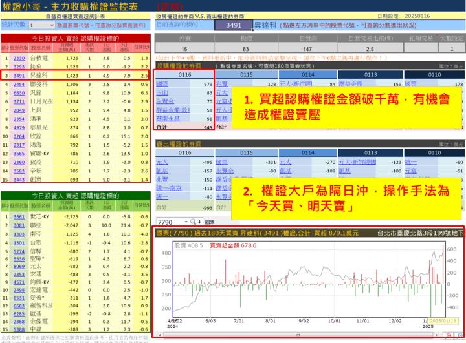
Task: Click the 日期設定 20250116 value
Action: 417,16
